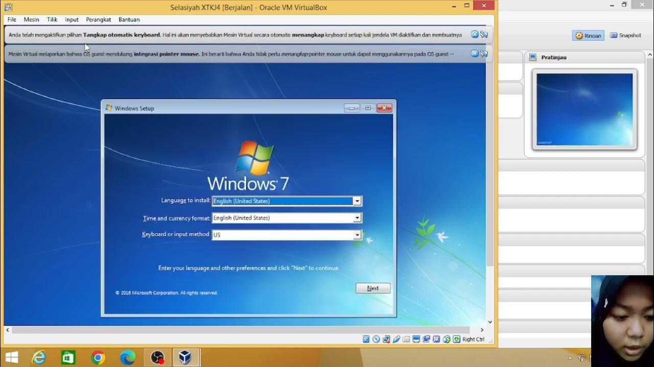Expand the Time and currency format dropdown
Viewport: 654px width, 367px height.
(x=357, y=218)
